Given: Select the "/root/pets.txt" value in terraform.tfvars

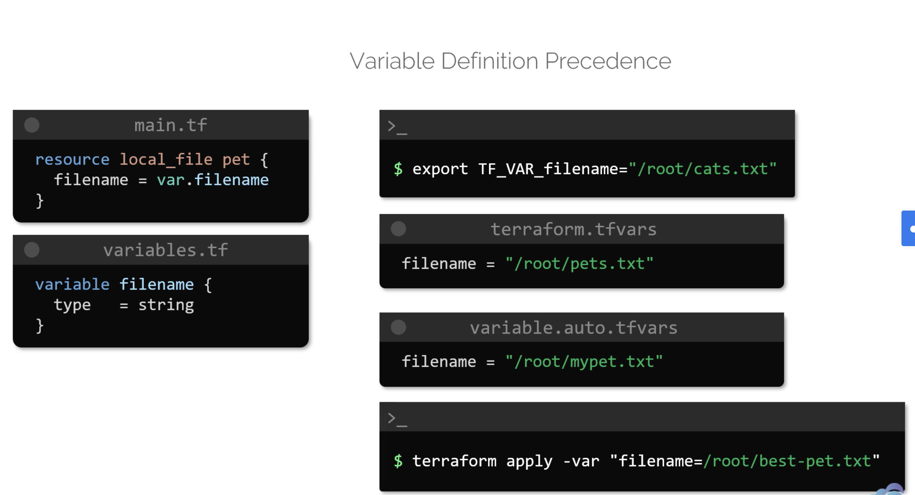Looking at the screenshot, I should point(579,263).
